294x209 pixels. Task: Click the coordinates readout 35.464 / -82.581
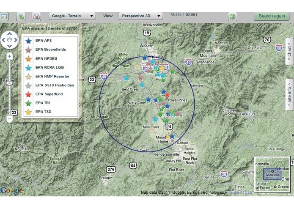click(x=184, y=15)
